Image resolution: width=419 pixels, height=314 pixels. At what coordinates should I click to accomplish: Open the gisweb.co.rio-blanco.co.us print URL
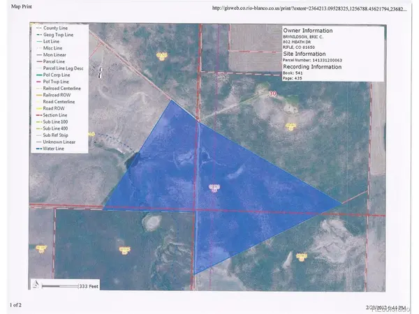(x=309, y=8)
